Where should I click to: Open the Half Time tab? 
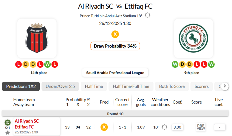94,86
